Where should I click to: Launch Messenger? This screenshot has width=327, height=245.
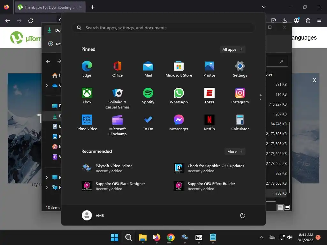[x=179, y=123]
